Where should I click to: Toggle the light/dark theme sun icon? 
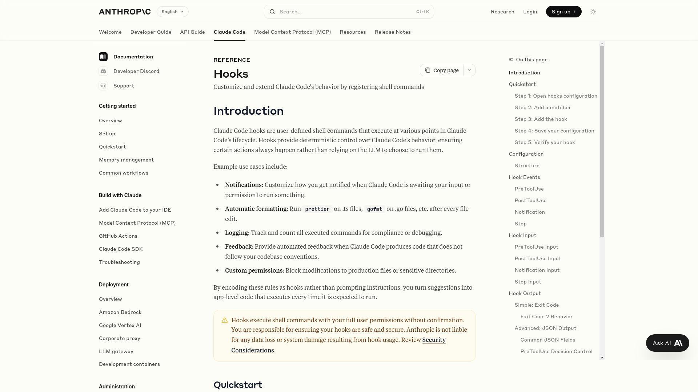tap(593, 12)
